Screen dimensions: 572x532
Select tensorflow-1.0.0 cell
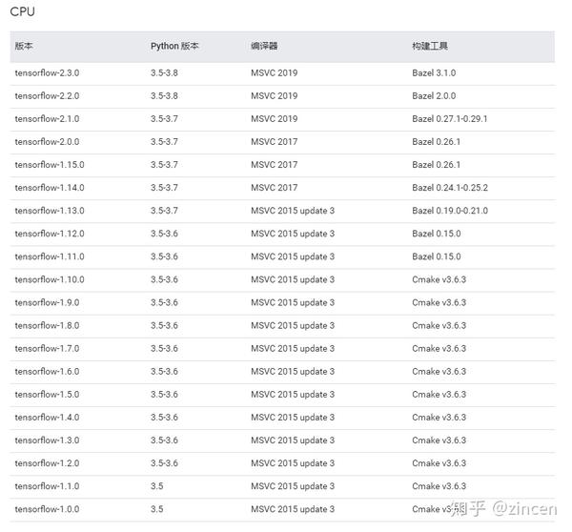pos(47,510)
